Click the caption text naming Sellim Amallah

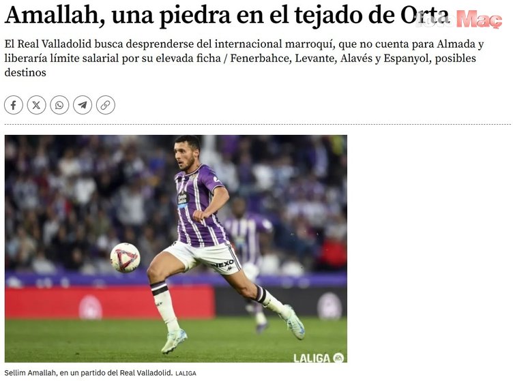click(88, 373)
